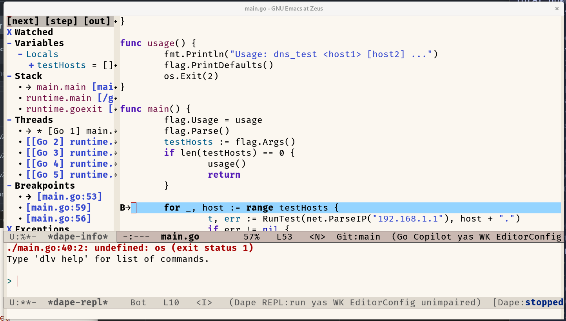This screenshot has width=566, height=321.
Task: Click the func main() declaration
Action: tap(155, 109)
